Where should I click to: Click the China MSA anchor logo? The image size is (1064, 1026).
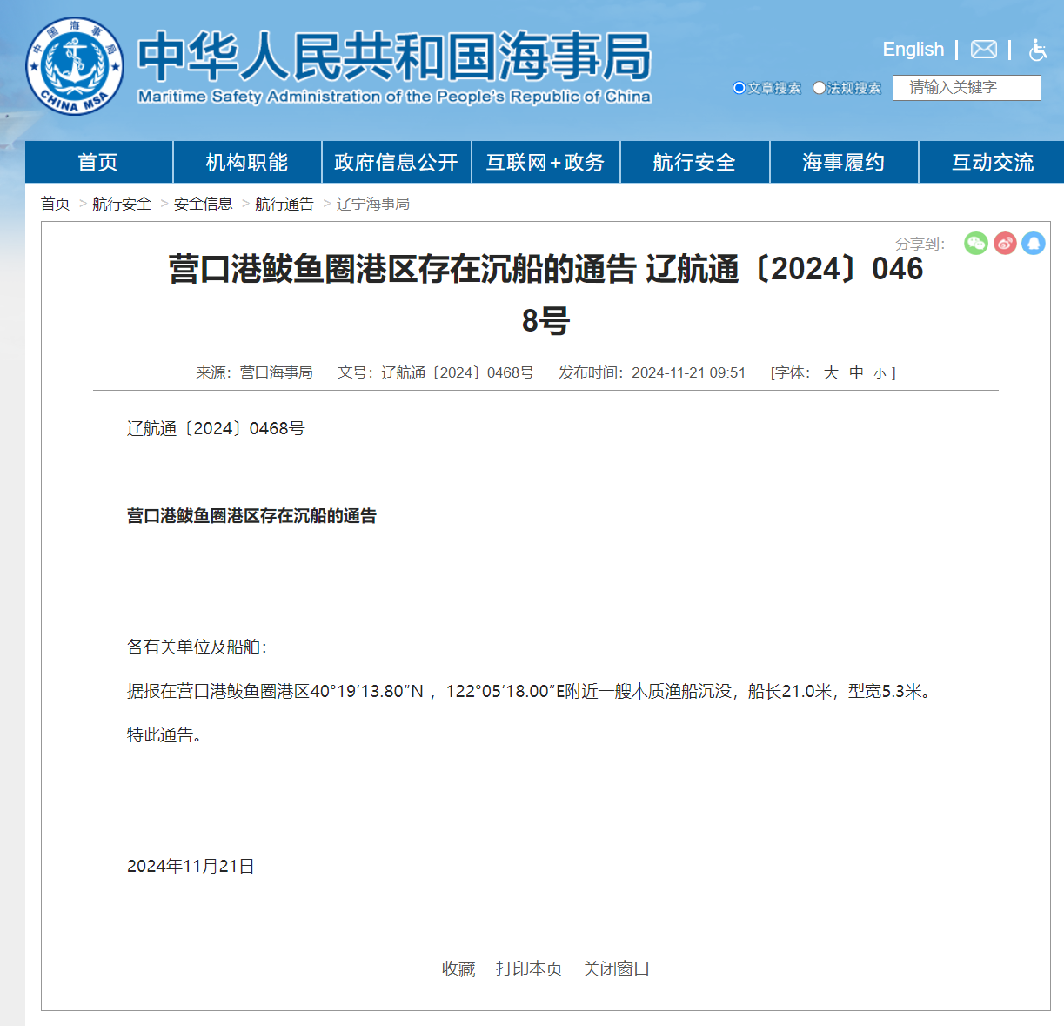coord(75,65)
